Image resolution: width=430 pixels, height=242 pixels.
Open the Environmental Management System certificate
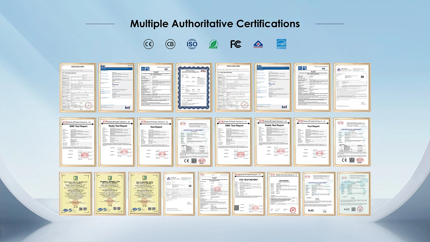(110, 194)
